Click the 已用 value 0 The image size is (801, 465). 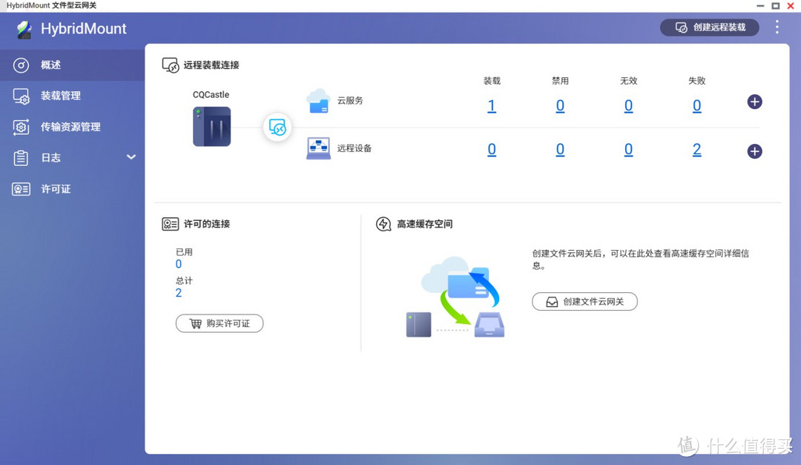pyautogui.click(x=178, y=264)
